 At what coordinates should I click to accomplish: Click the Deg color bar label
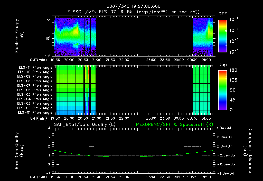(223, 65)
